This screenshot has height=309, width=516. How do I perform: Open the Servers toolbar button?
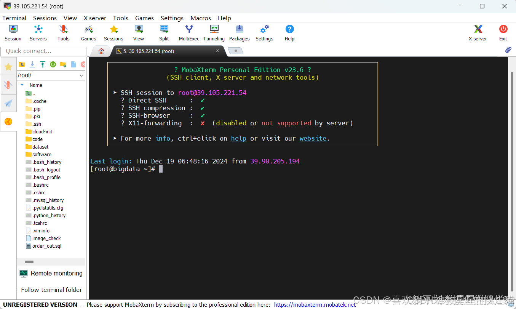pos(38,33)
